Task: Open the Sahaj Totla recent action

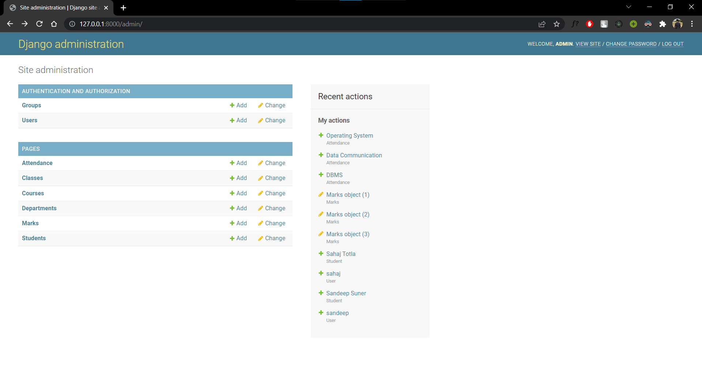Action: pos(341,254)
